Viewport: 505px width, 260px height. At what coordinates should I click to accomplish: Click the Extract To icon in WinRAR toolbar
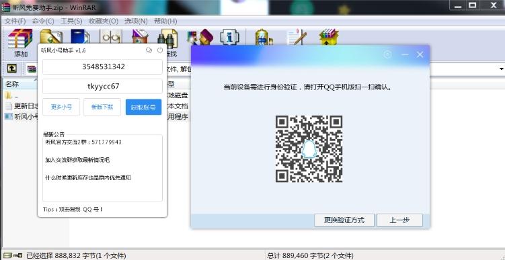51,36
